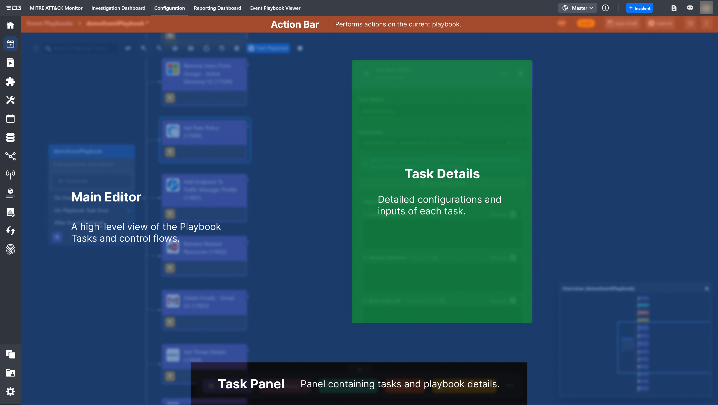
Task: Click the sync arrows sidebar icon
Action: click(x=10, y=231)
